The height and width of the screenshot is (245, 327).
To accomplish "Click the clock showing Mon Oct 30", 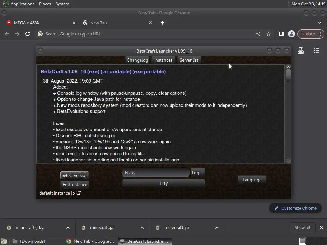I will 308,4.
